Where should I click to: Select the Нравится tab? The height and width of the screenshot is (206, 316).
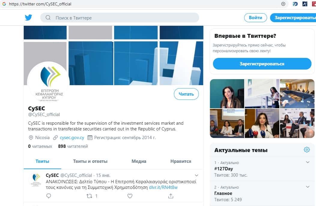pos(181,161)
